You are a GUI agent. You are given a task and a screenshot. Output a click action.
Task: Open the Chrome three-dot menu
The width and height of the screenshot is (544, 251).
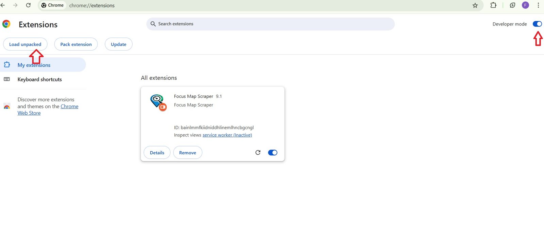click(x=538, y=5)
